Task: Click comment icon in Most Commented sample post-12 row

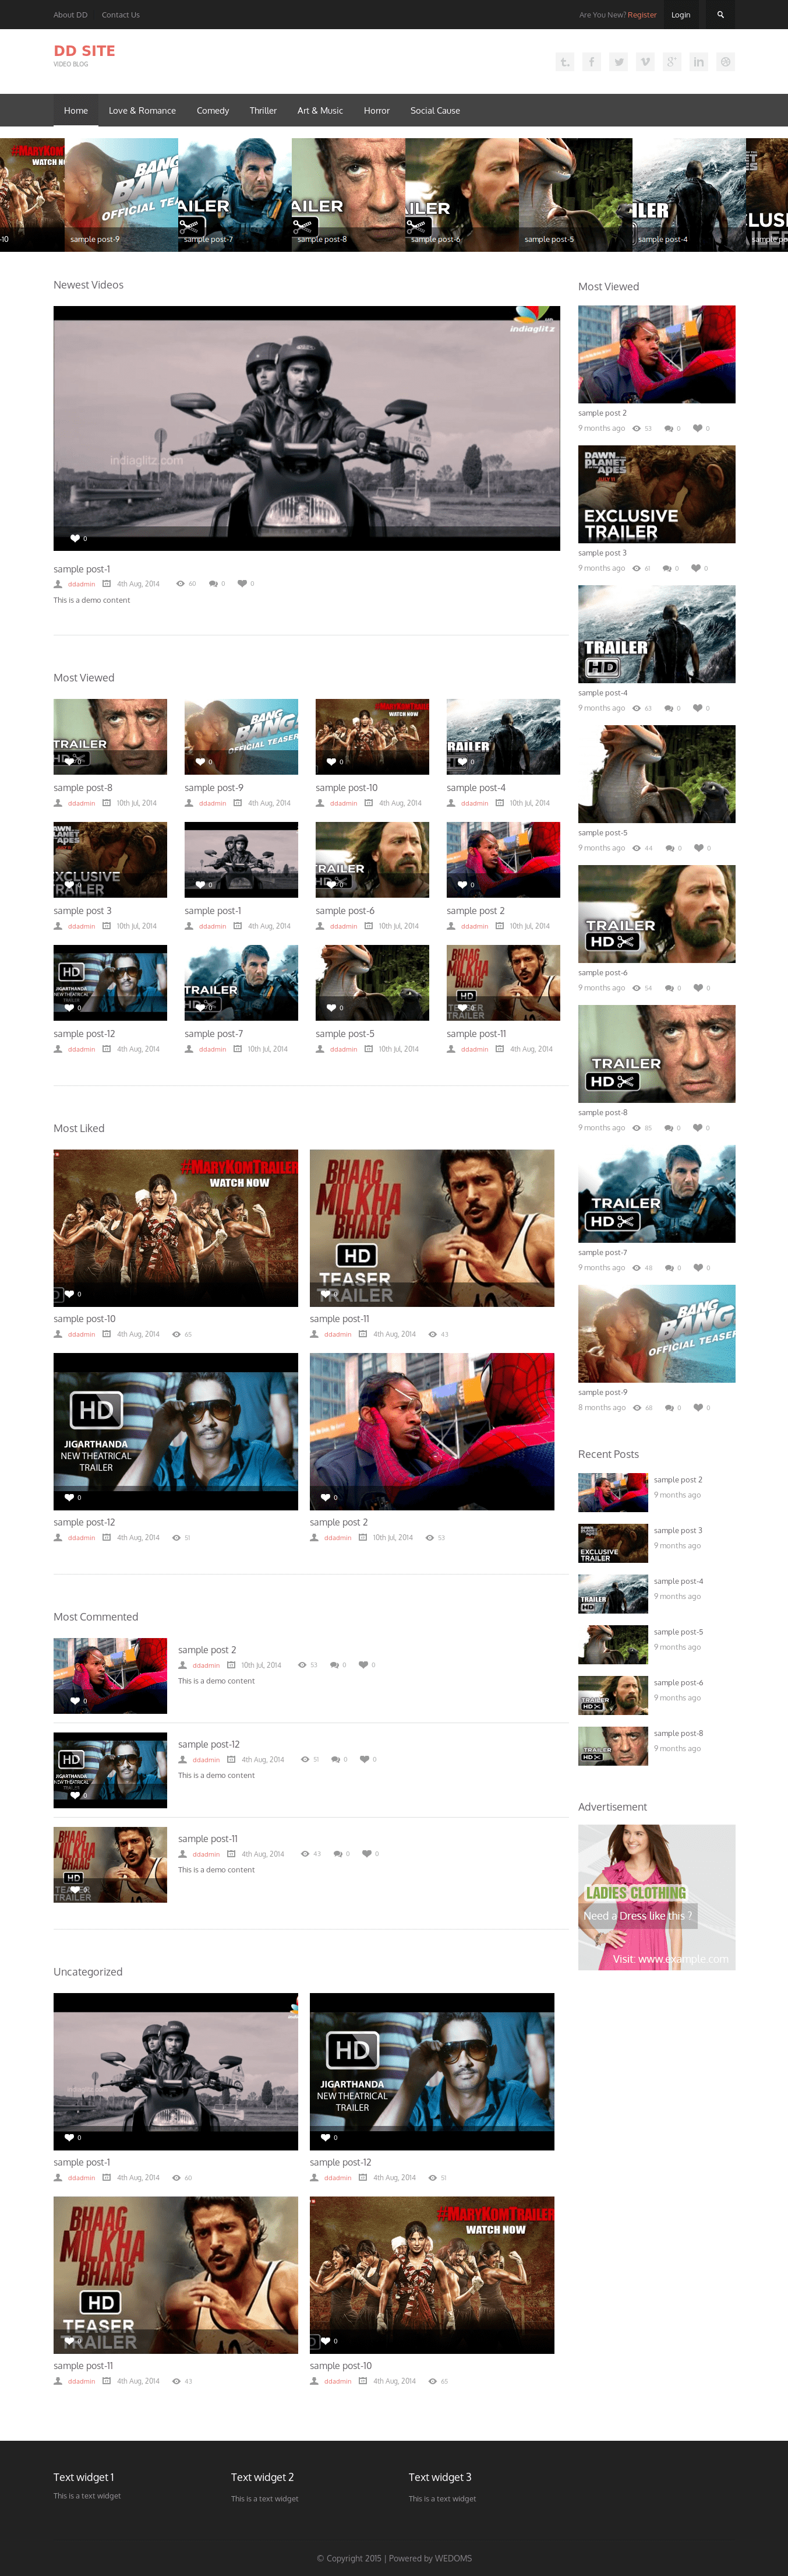Action: tap(337, 1759)
